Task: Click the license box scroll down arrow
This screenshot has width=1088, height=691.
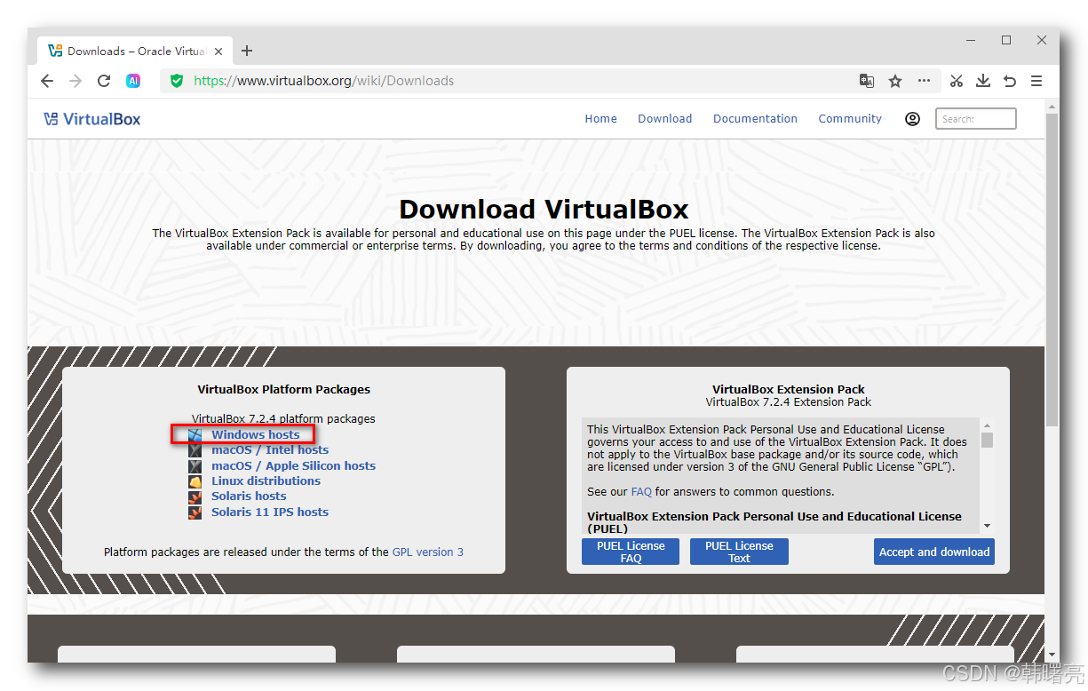Action: pos(987,526)
